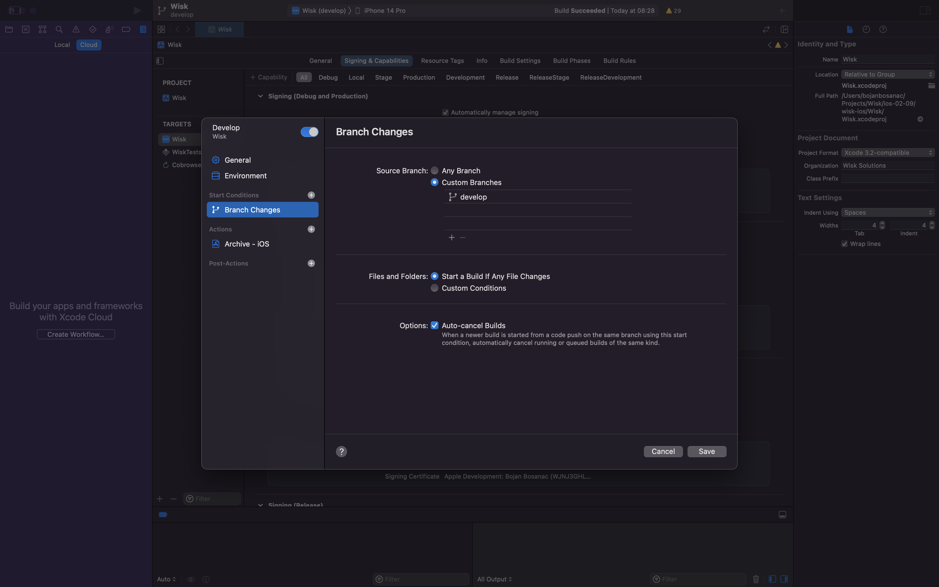
Task: Open the Issue navigator warning icon
Action: click(76, 29)
